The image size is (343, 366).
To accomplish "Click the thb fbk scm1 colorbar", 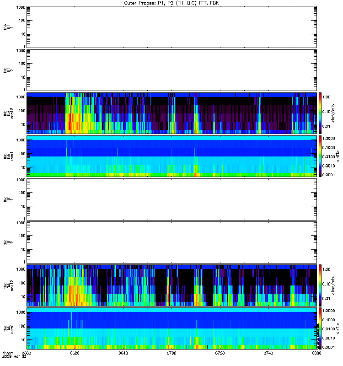I will point(320,156).
